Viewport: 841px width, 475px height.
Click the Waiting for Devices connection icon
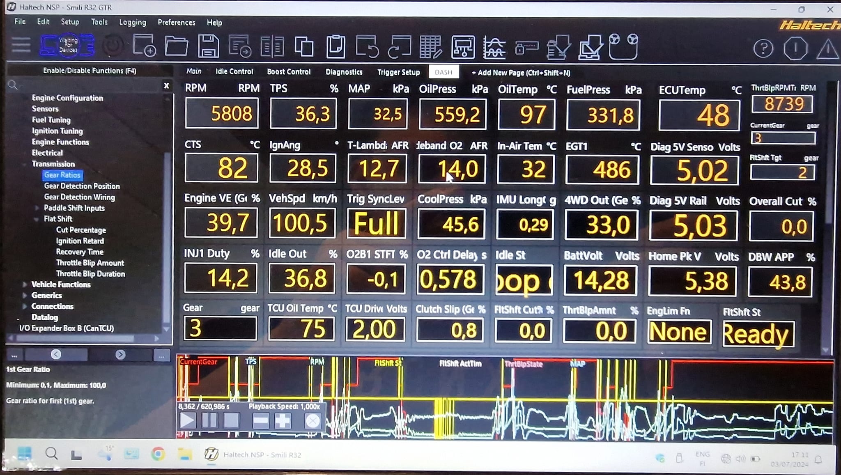(x=67, y=45)
